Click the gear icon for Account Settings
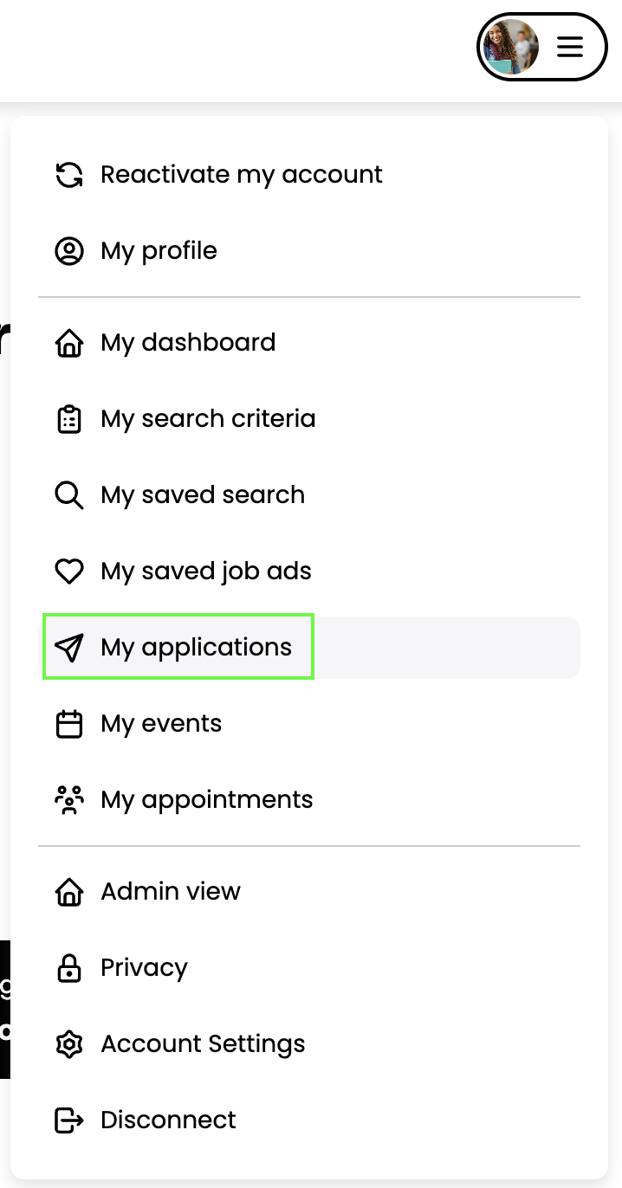 69,1044
